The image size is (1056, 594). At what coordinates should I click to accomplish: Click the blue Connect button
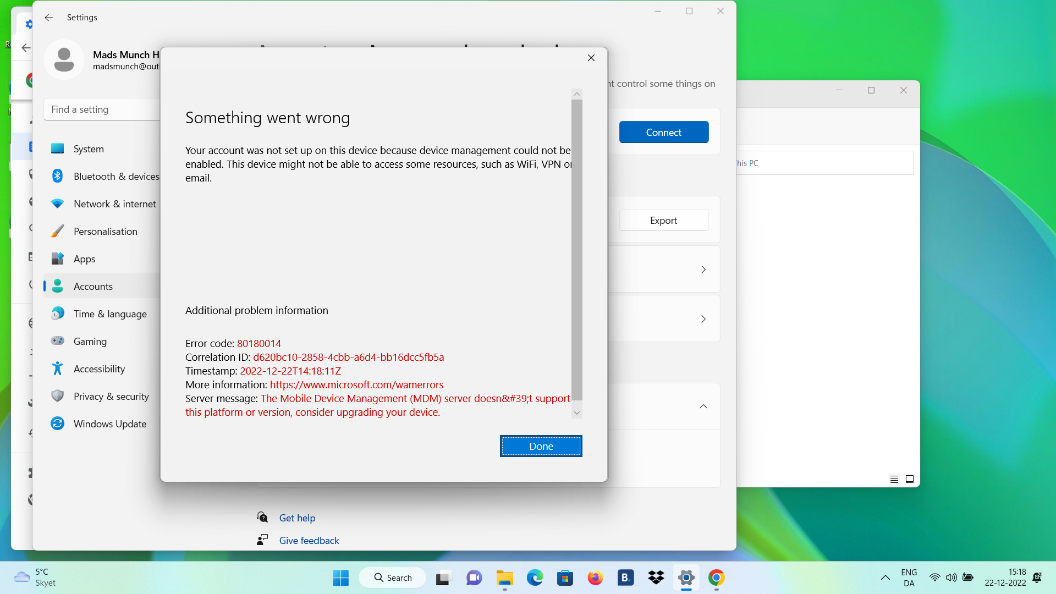tap(664, 132)
